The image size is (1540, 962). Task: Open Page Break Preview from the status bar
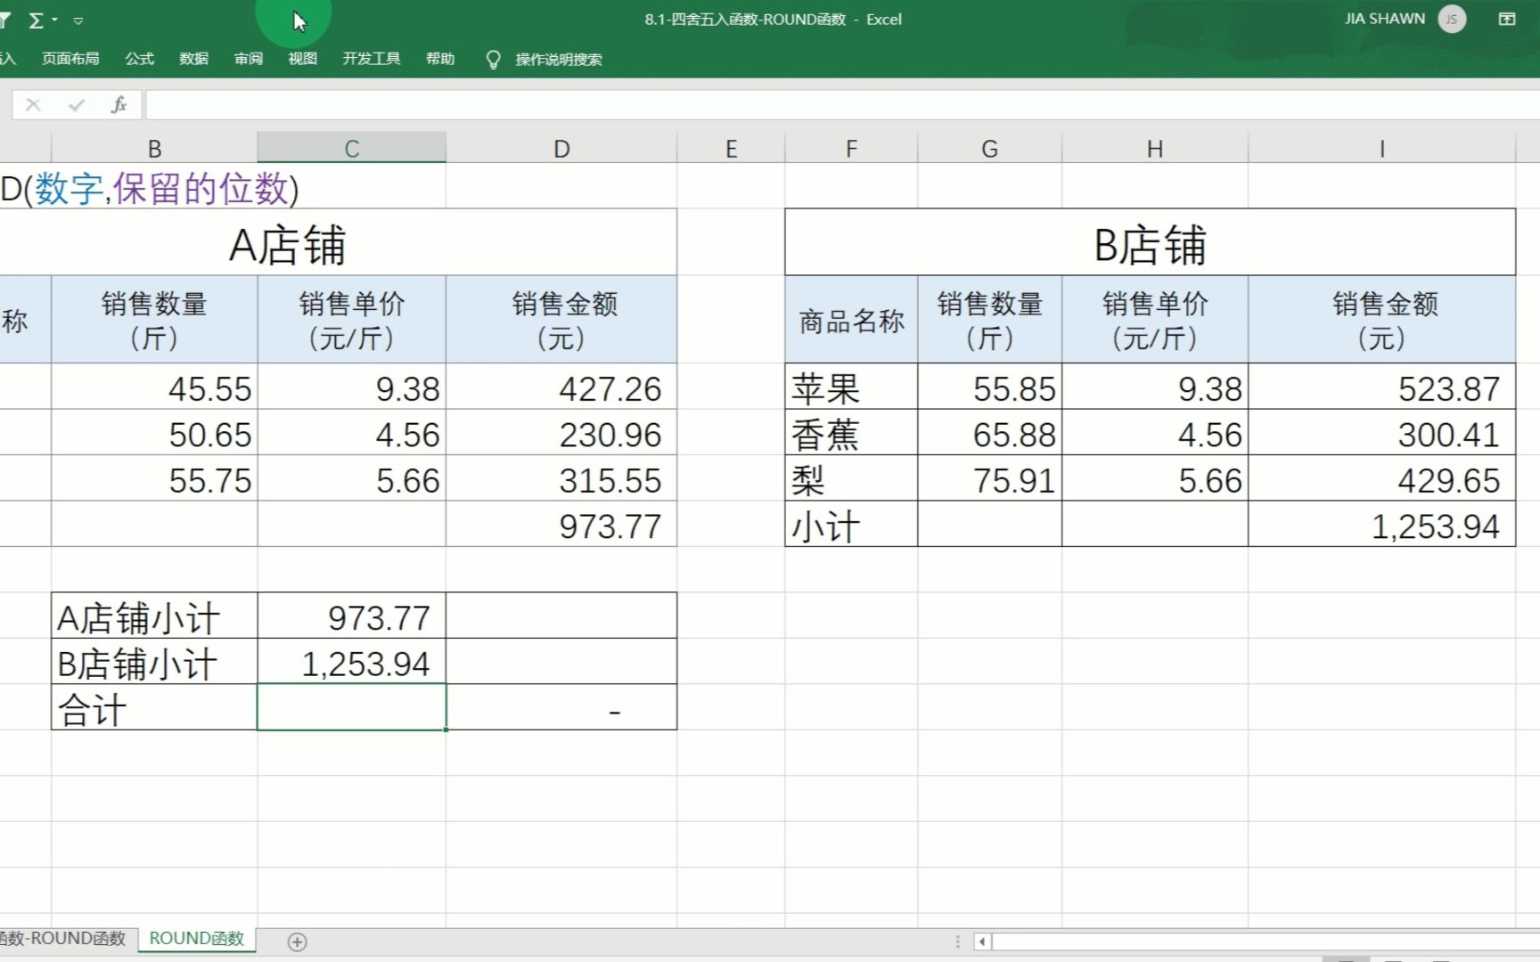tap(1441, 958)
